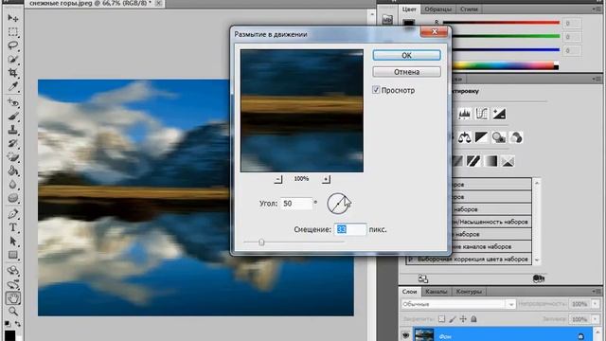This screenshot has width=606, height=341.
Task: Select the Pen tool
Action: 12,214
